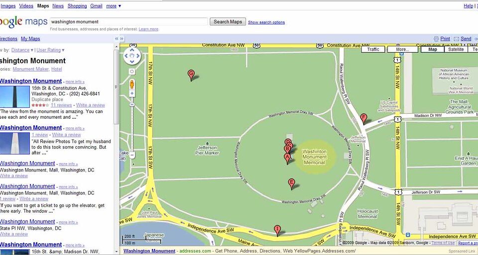Click the Street View pegman icon
This screenshot has height=255, width=478.
[132, 84]
